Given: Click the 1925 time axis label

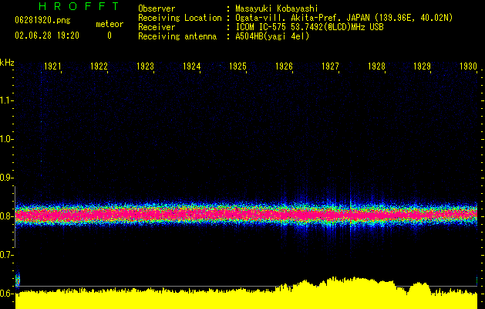Looking at the screenshot, I should [x=237, y=66].
